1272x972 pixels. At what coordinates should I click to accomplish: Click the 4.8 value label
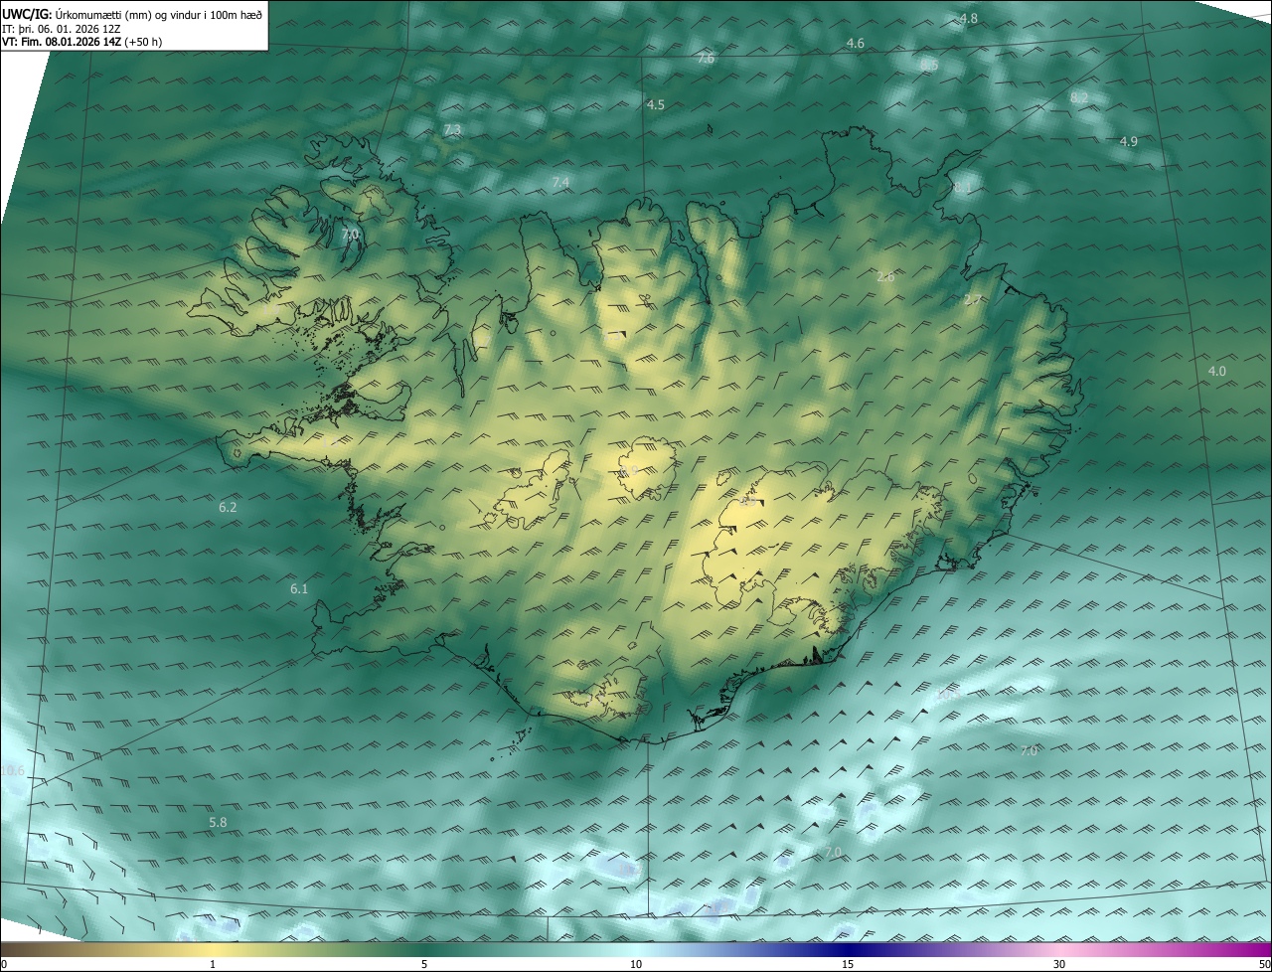[968, 19]
